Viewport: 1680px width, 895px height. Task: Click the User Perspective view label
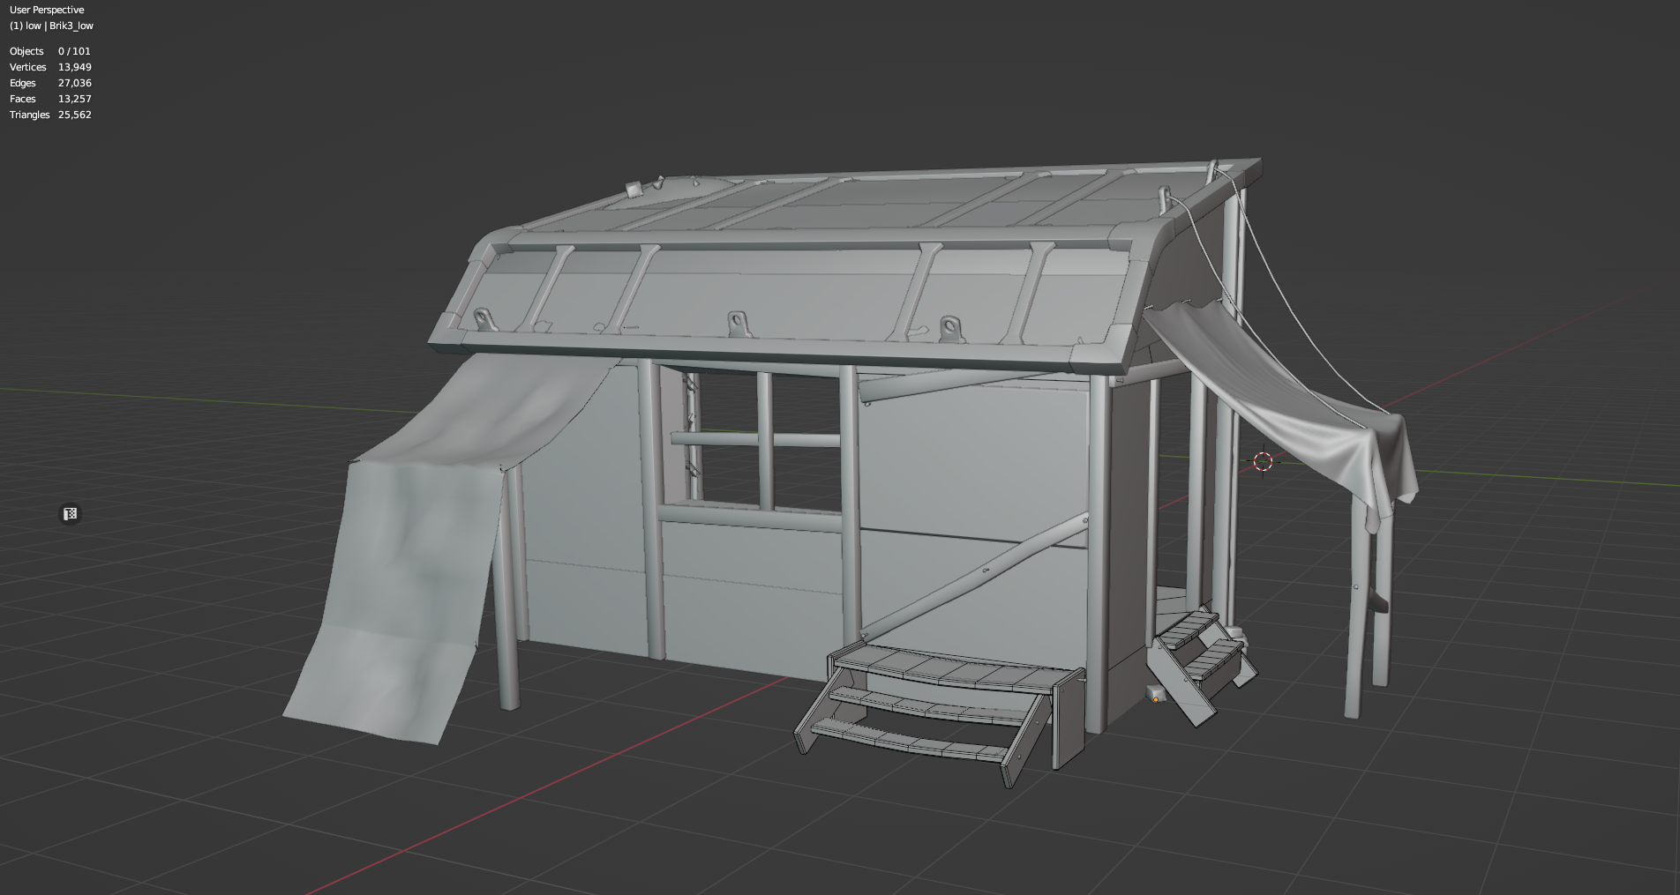point(47,10)
